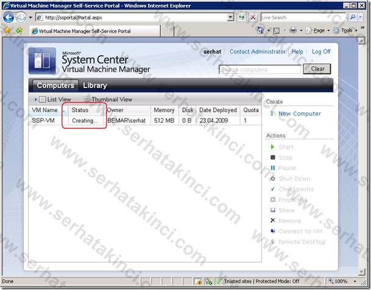This screenshot has width=371, height=290.
Task: Open the Favorites Center star icon
Action: click(x=7, y=30)
